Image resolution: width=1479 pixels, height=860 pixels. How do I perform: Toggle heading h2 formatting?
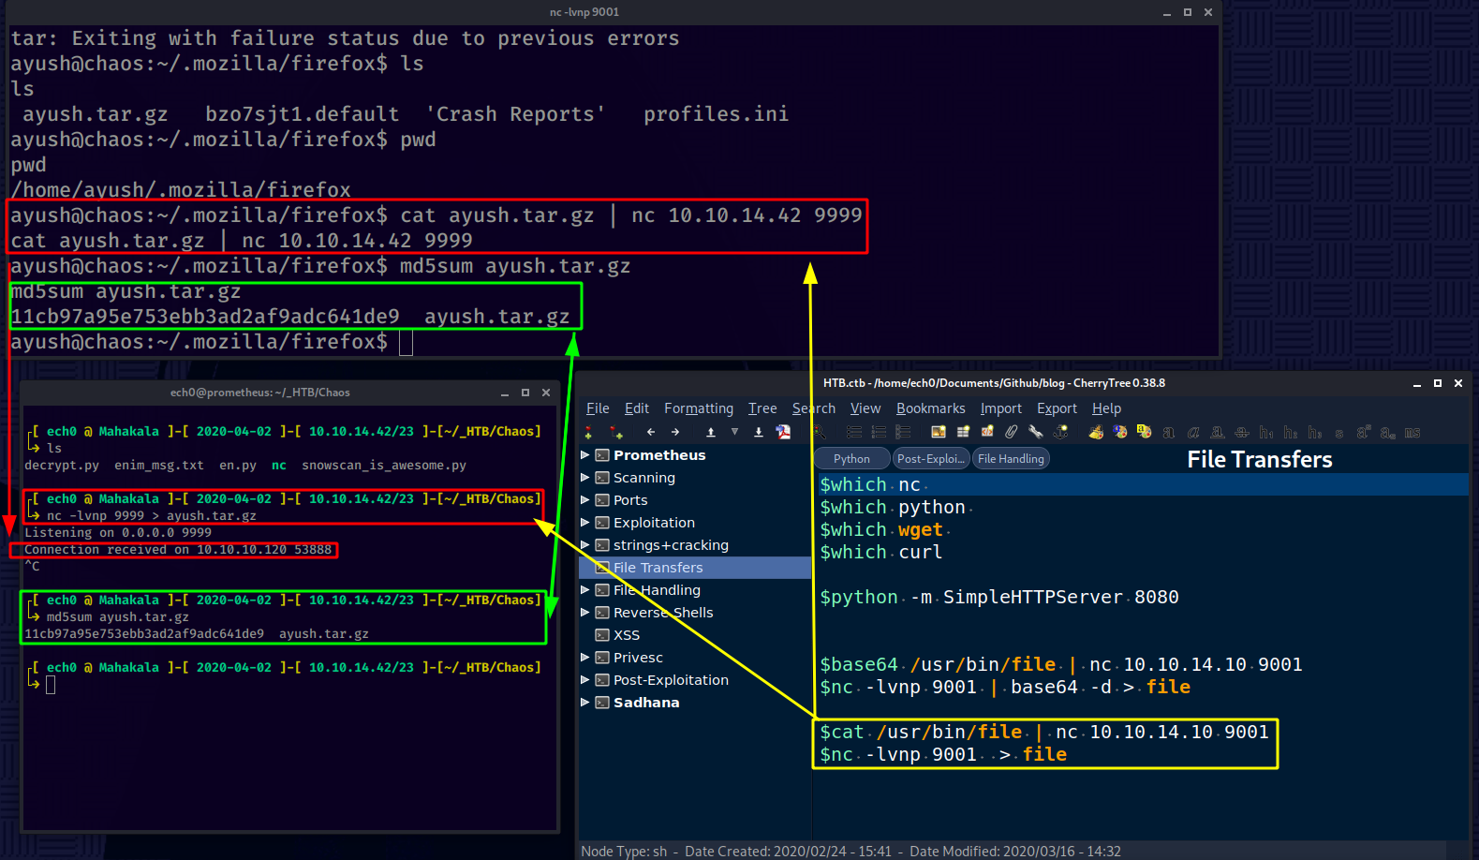1290,432
